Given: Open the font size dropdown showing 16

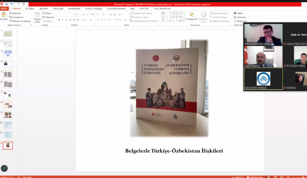Looking at the screenshot, I should point(78,15).
